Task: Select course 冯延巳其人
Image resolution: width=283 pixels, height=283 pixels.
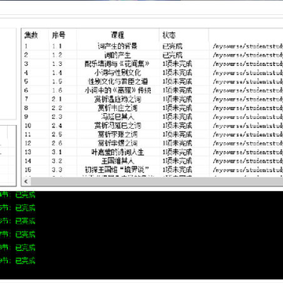Action: (117, 117)
